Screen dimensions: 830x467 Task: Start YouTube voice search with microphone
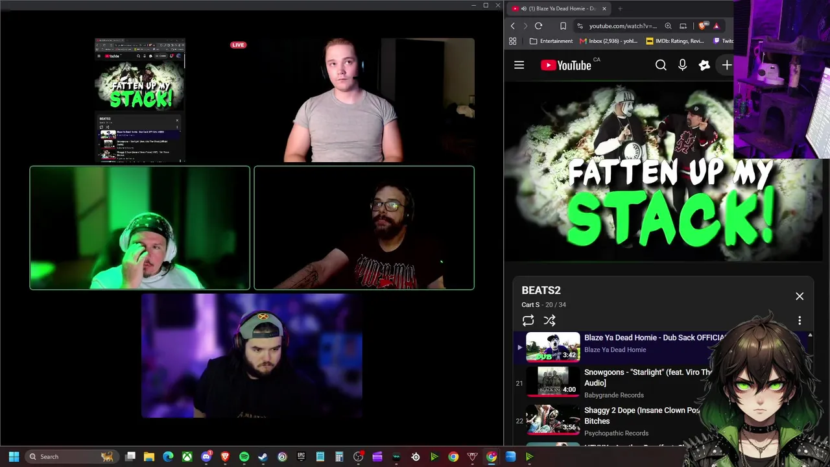[682, 65]
